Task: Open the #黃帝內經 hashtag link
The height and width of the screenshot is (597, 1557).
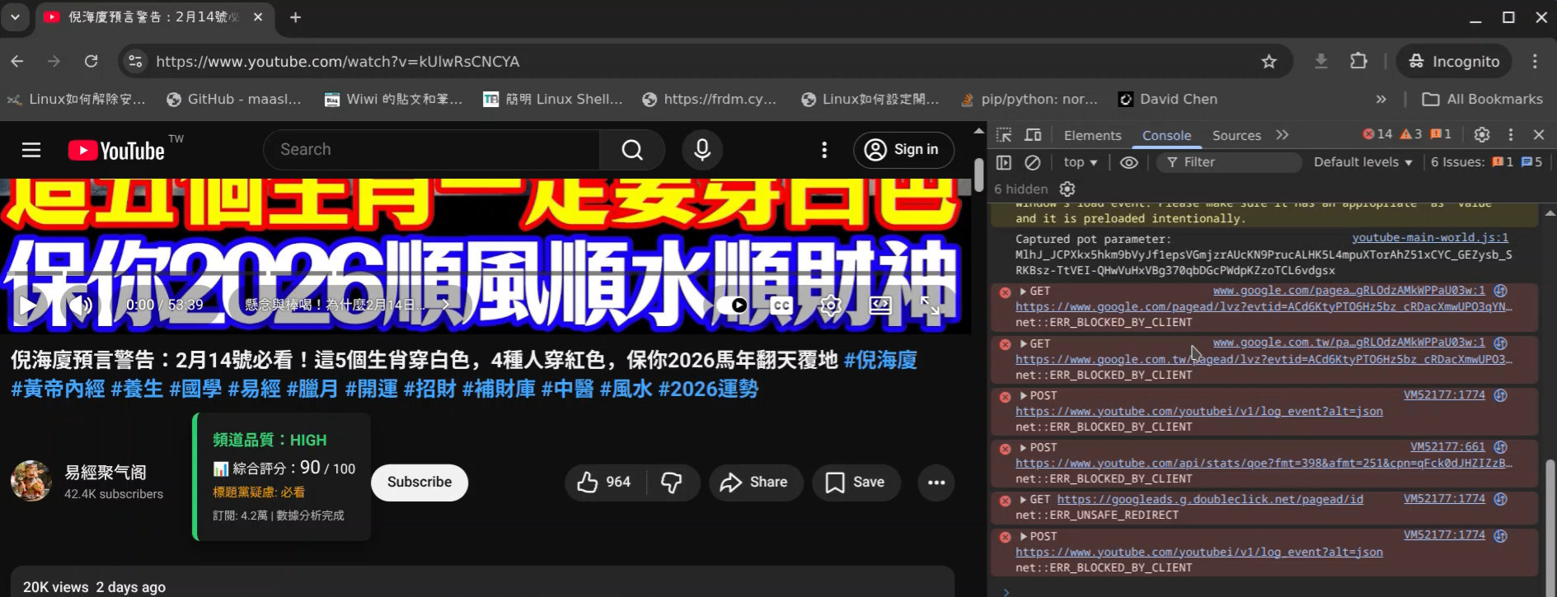Action: (58, 389)
